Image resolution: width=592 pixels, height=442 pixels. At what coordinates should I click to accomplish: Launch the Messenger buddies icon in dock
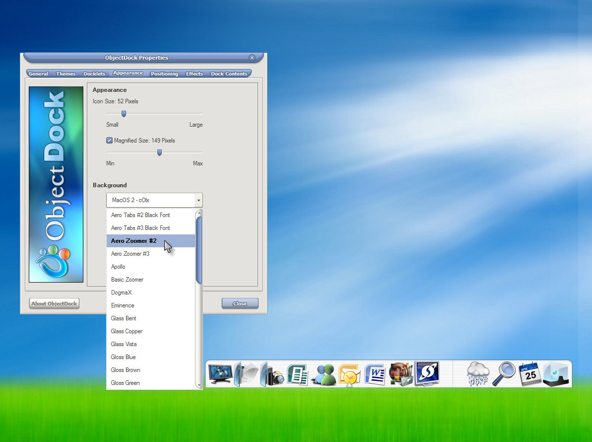point(324,375)
